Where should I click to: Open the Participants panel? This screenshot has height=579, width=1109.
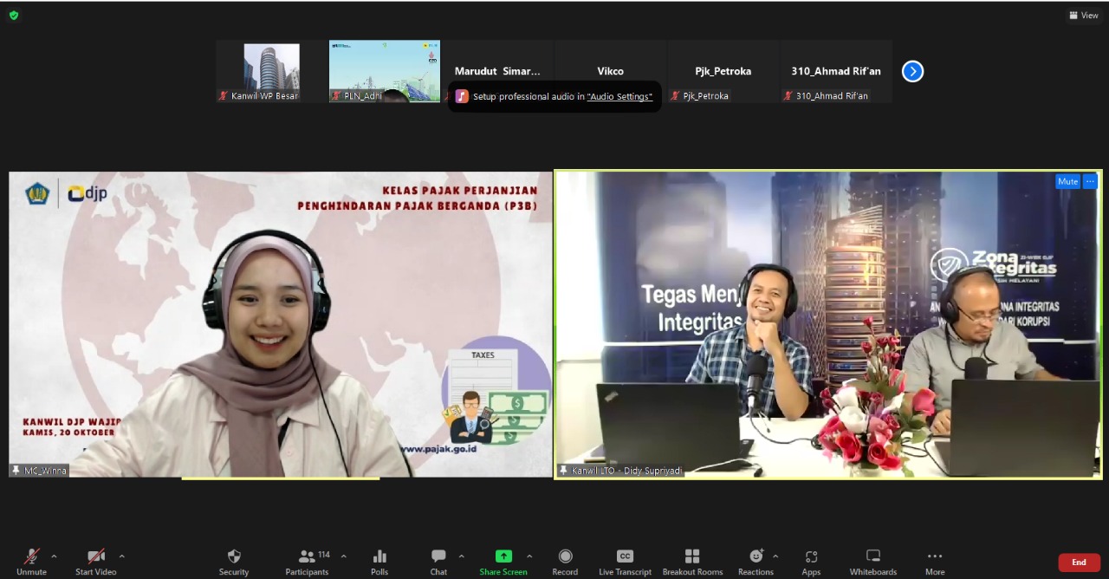click(x=307, y=556)
